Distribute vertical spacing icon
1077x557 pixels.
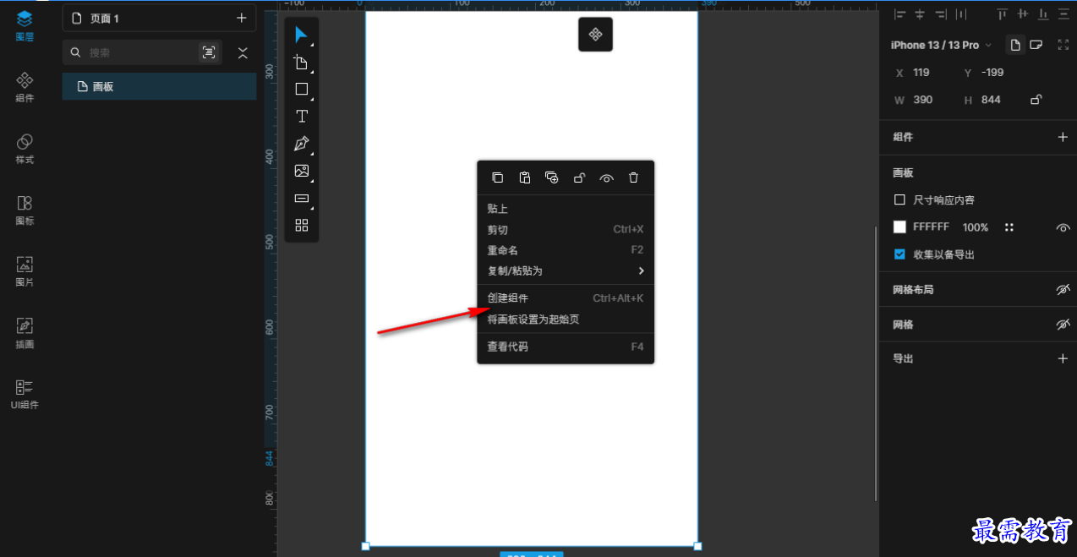click(x=1063, y=14)
